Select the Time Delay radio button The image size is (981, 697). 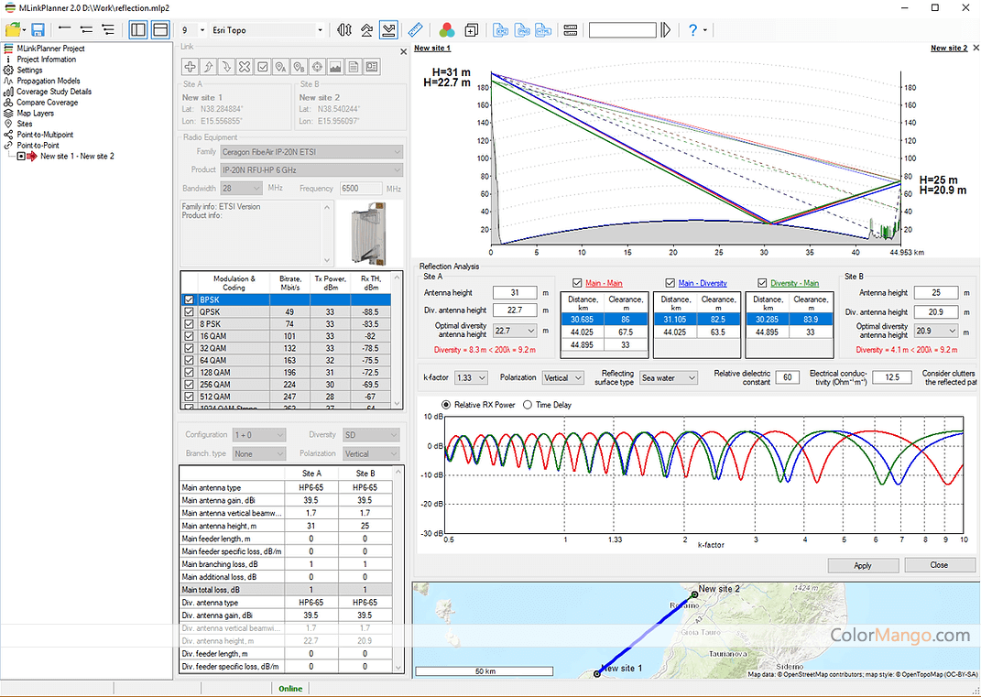click(x=529, y=405)
